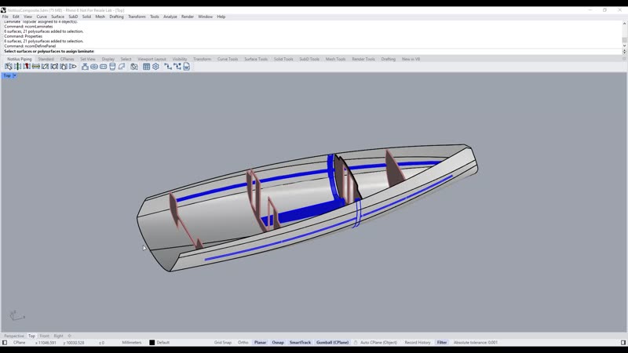Click the pipe routing path icon
The image size is (628, 353).
(x=168, y=67)
